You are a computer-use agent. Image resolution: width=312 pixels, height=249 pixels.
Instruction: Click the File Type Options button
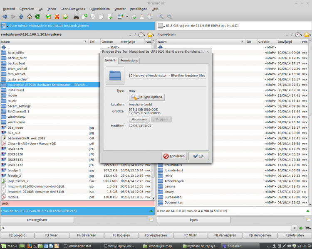(x=147, y=97)
